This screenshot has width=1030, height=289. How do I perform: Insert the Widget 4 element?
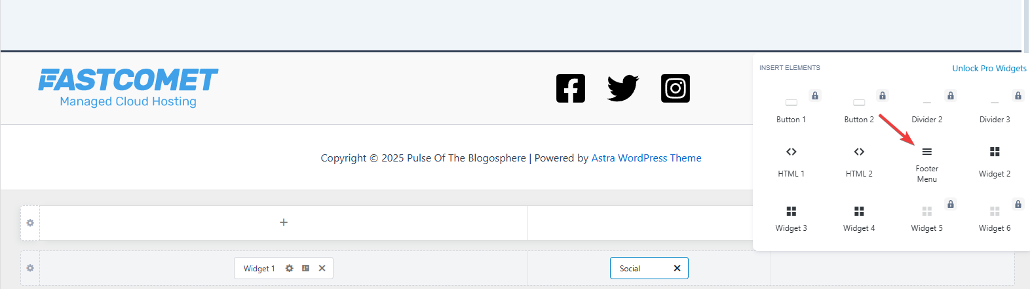point(859,218)
